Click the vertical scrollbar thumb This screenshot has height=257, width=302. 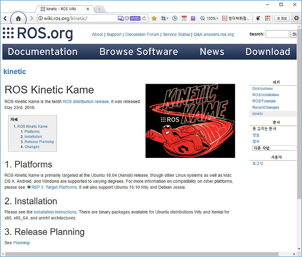[299, 114]
